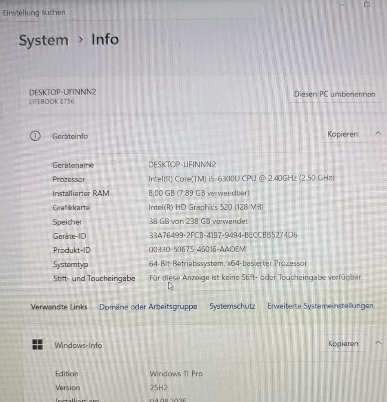
Task: Click the breadcrumb chevron between System and Info
Action: pos(81,40)
